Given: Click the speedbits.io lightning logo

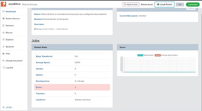Looking at the screenshot, I should 4,4.
